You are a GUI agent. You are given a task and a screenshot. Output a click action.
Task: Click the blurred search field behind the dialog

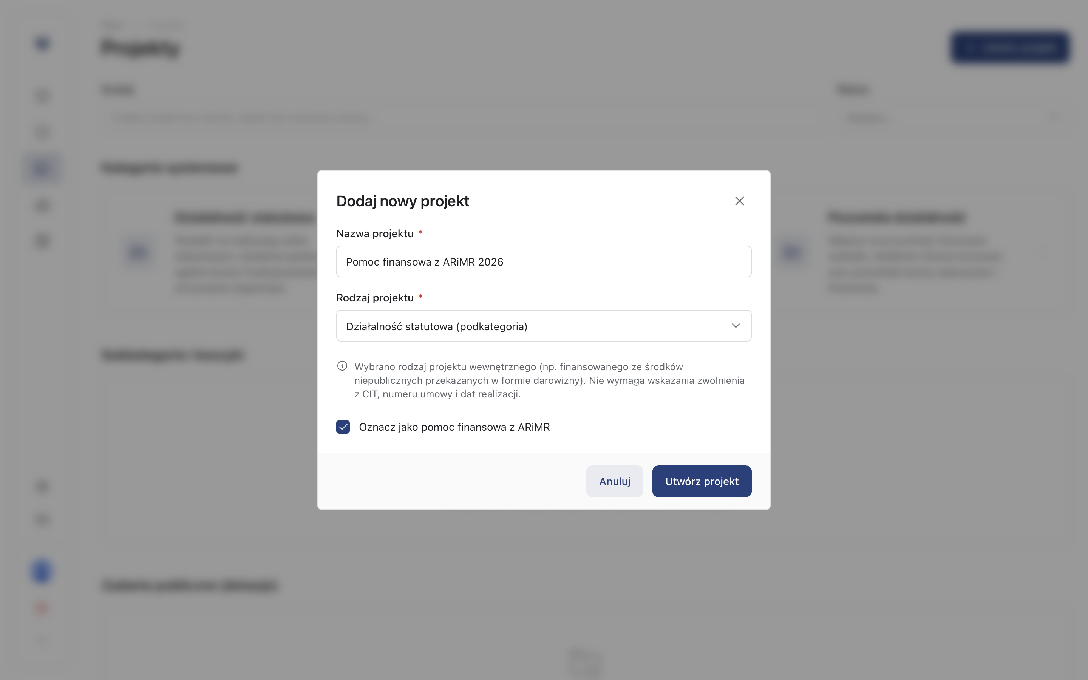point(243,118)
